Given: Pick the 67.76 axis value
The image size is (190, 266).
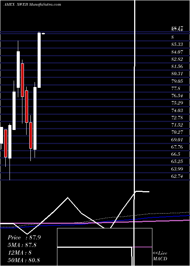Looking at the screenshot, I should coord(177,147).
